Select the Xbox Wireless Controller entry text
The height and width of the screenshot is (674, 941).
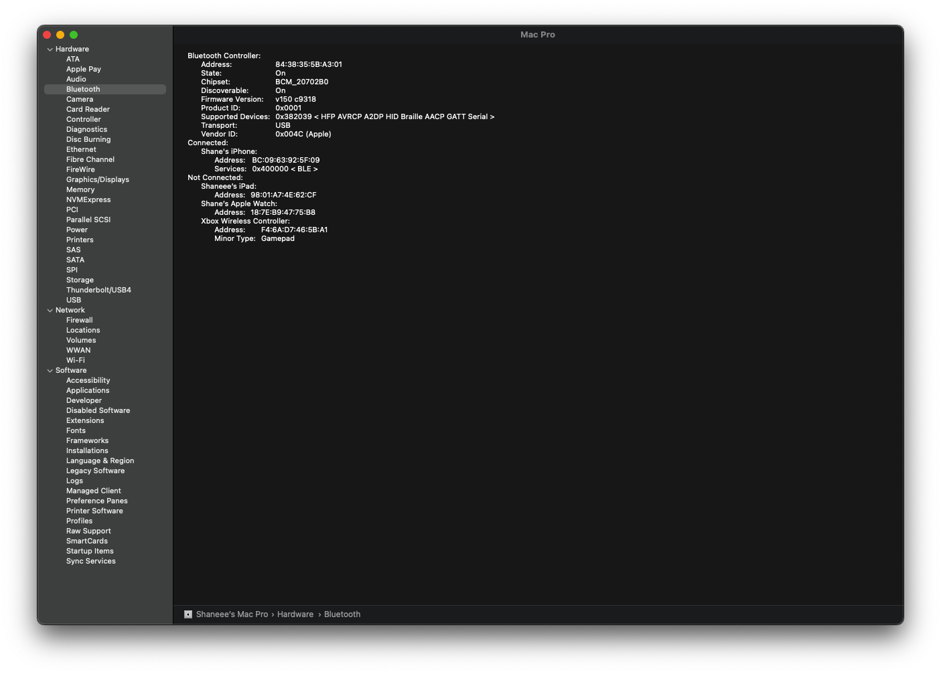(245, 221)
